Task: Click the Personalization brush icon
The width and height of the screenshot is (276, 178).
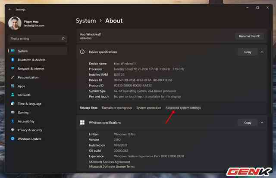Action: coord(13,77)
